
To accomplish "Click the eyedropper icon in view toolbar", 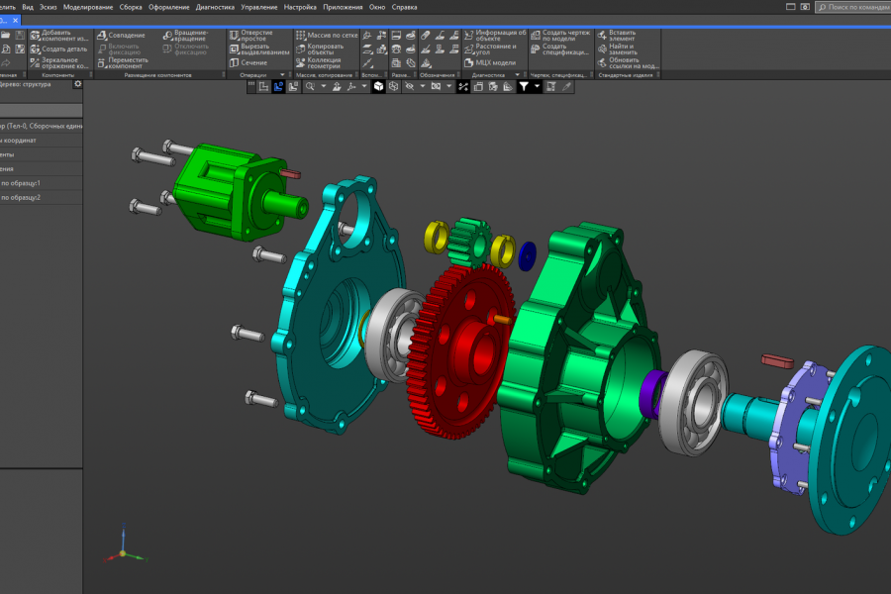I will coord(566,86).
